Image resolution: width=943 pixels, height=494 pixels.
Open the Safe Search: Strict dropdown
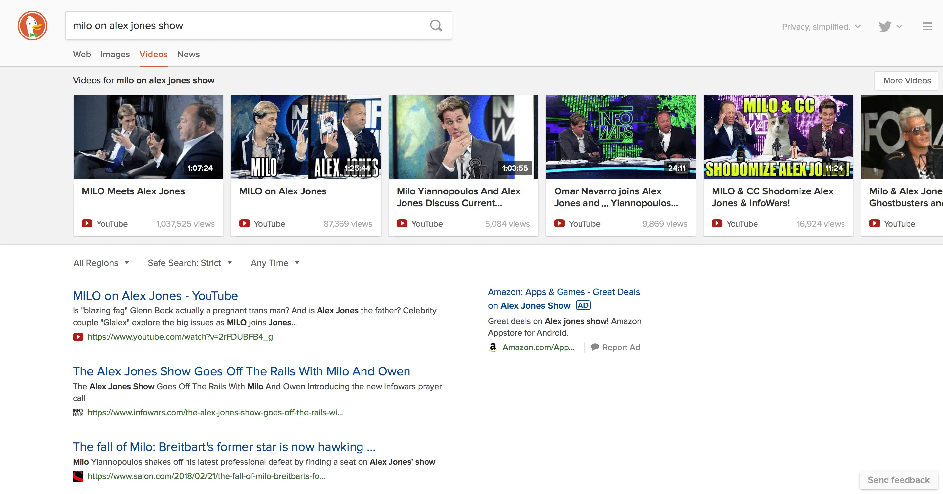(x=190, y=263)
